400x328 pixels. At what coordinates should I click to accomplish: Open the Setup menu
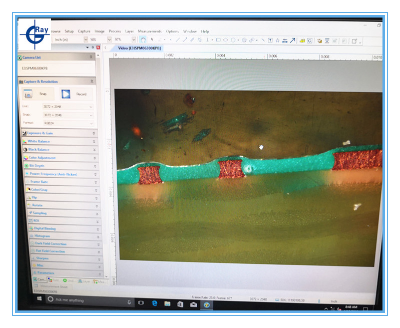click(x=69, y=31)
